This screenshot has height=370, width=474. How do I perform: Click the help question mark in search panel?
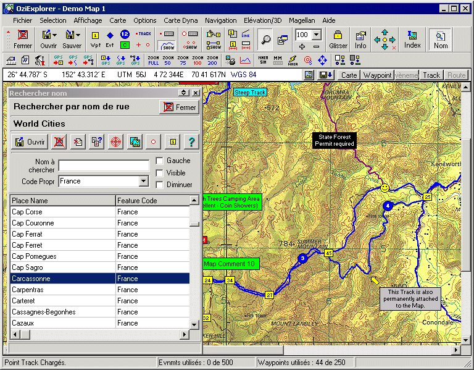191,141
